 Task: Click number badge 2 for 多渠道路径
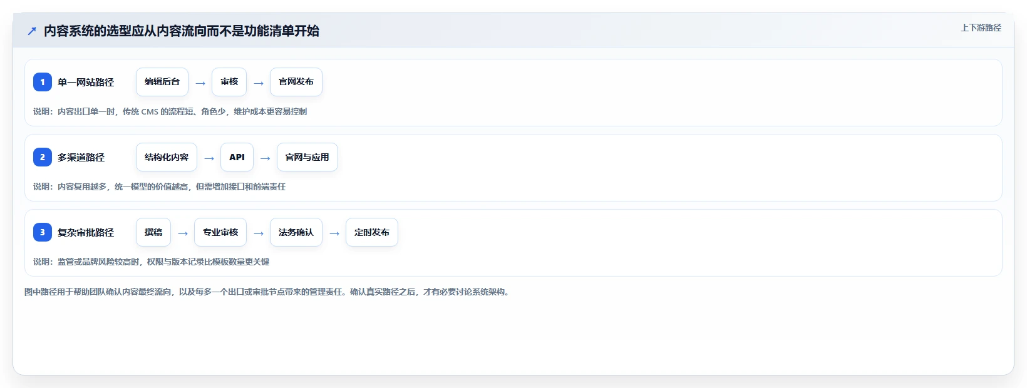point(43,157)
